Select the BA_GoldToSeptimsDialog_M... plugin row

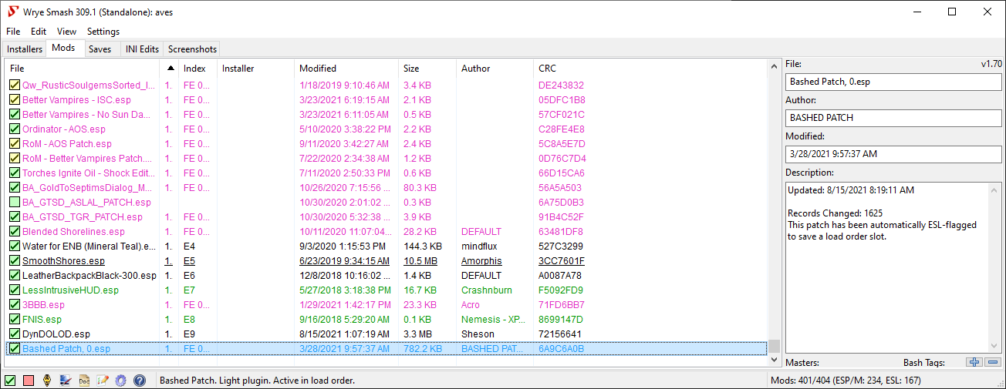coord(387,188)
